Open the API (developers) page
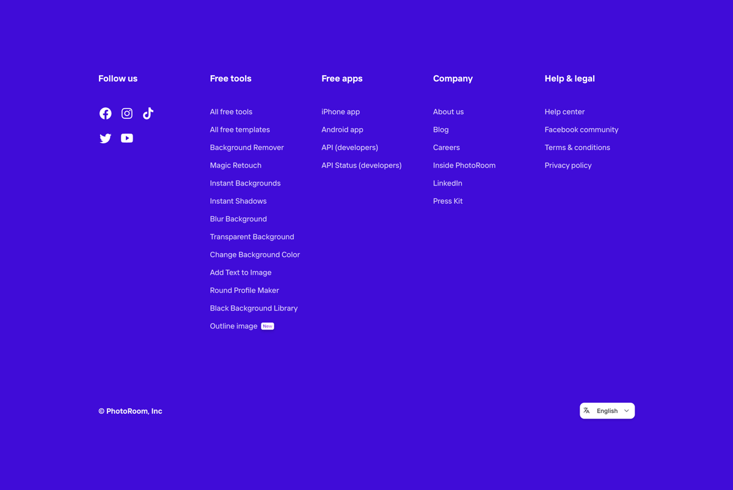733x490 pixels. (x=349, y=147)
